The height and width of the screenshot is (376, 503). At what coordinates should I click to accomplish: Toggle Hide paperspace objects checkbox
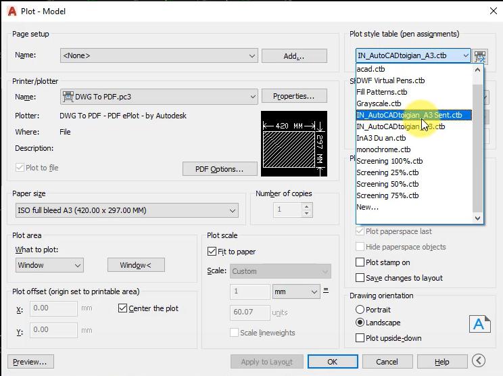pyautogui.click(x=360, y=246)
